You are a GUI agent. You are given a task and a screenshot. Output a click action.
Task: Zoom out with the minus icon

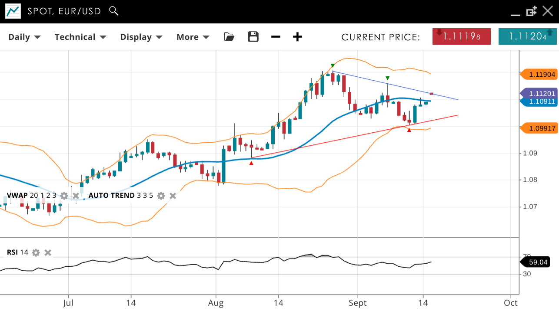(276, 37)
